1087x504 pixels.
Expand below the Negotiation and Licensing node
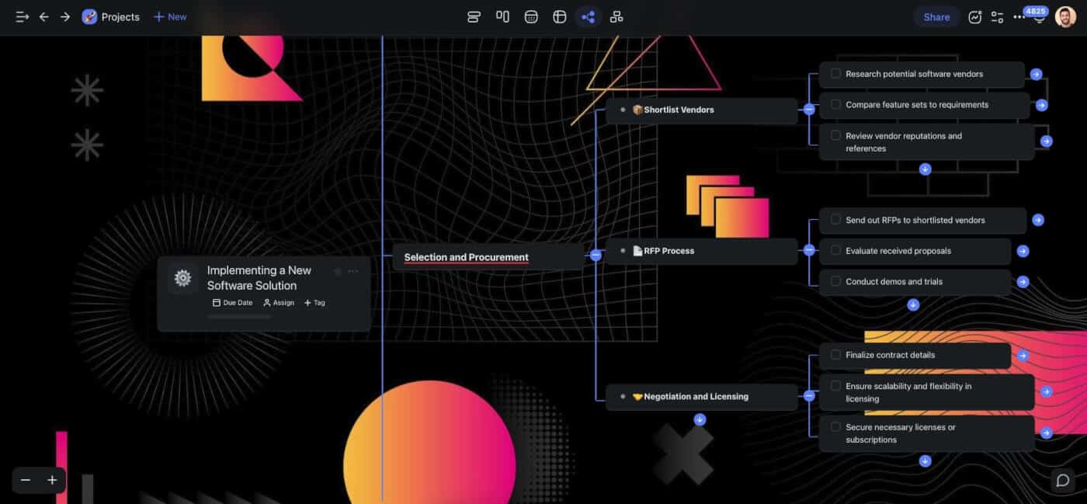coord(700,419)
